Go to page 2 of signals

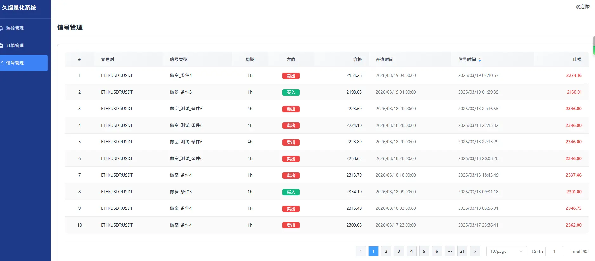tap(386, 251)
